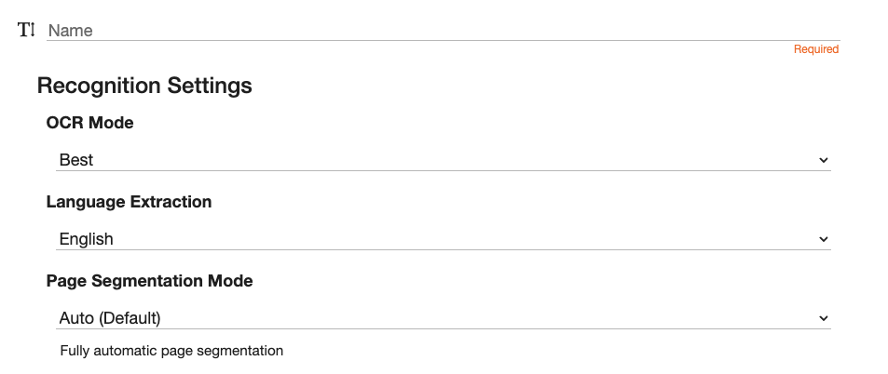Click the OCR Mode label
This screenshot has height=374, width=888.
[89, 123]
